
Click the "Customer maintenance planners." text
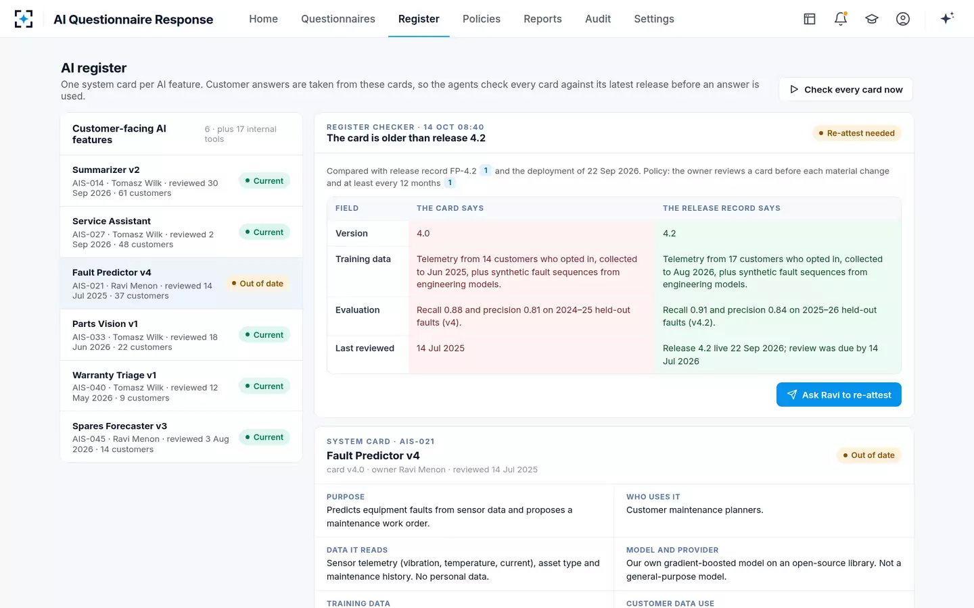point(695,510)
